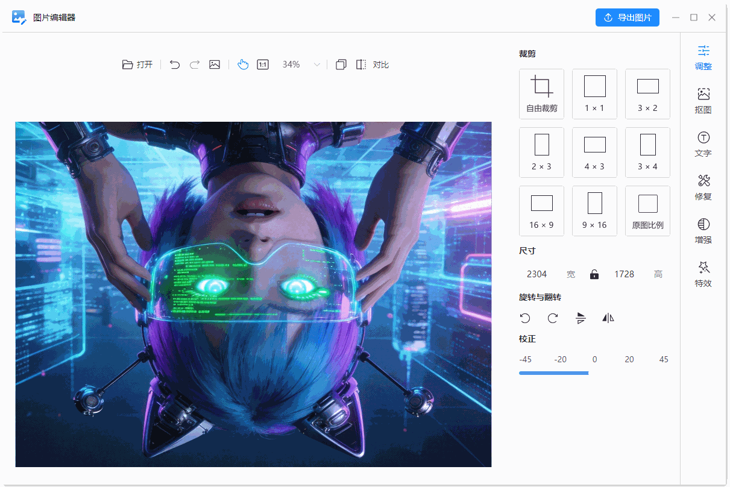
Task: Select the 原图比例 original ratio button
Action: pyautogui.click(x=647, y=210)
